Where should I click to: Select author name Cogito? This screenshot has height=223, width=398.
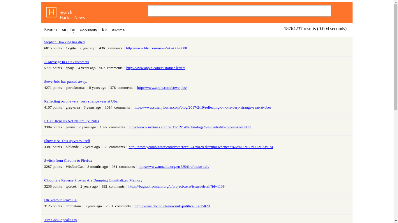tap(71, 48)
